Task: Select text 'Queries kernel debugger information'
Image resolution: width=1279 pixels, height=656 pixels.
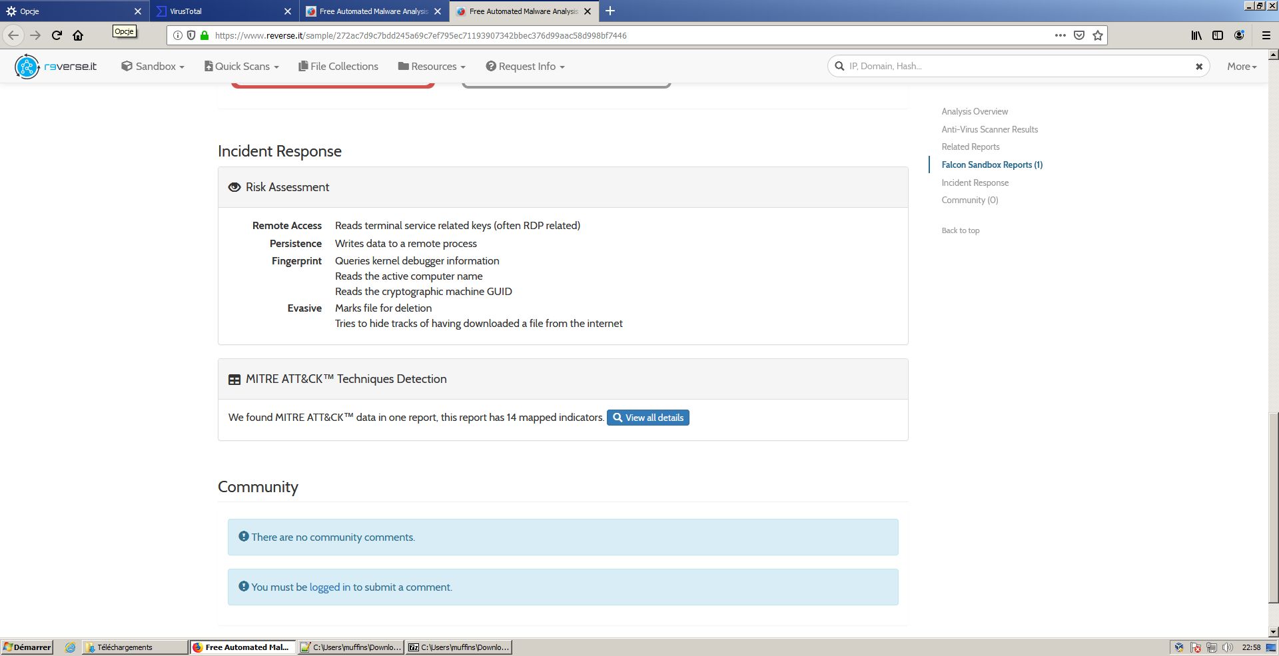Action: point(417,261)
